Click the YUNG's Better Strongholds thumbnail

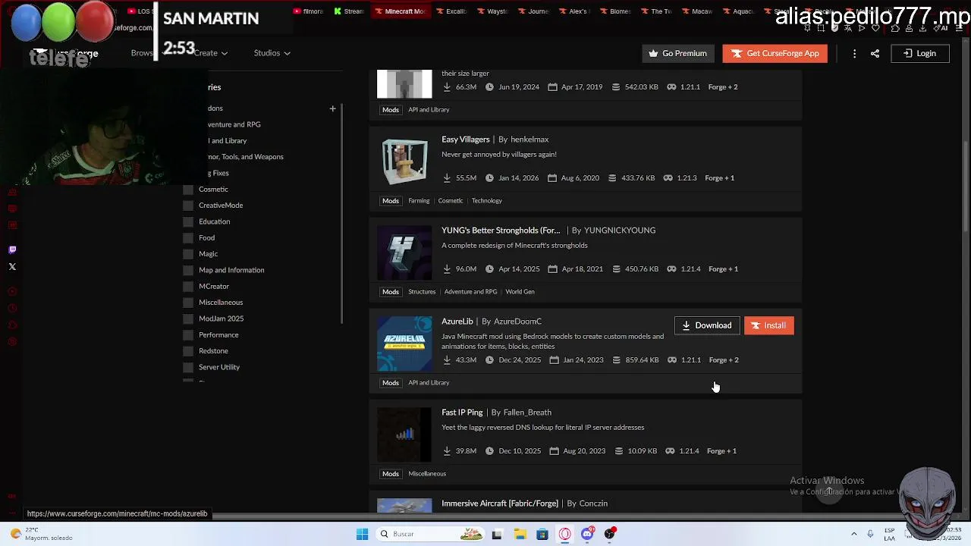(404, 253)
